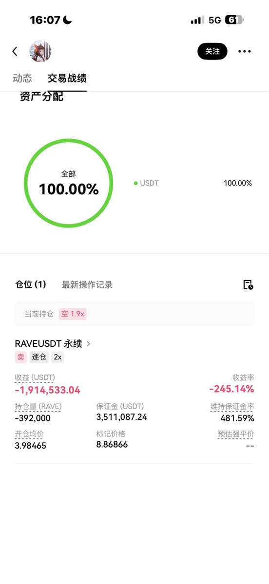Tap the moon do-not-disturb icon

pos(67,20)
